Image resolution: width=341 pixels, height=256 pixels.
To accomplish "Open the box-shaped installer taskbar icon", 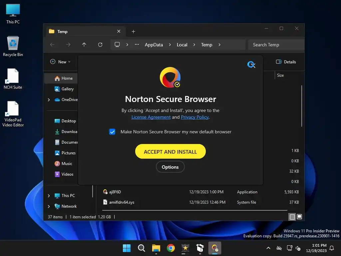I will point(200,248).
